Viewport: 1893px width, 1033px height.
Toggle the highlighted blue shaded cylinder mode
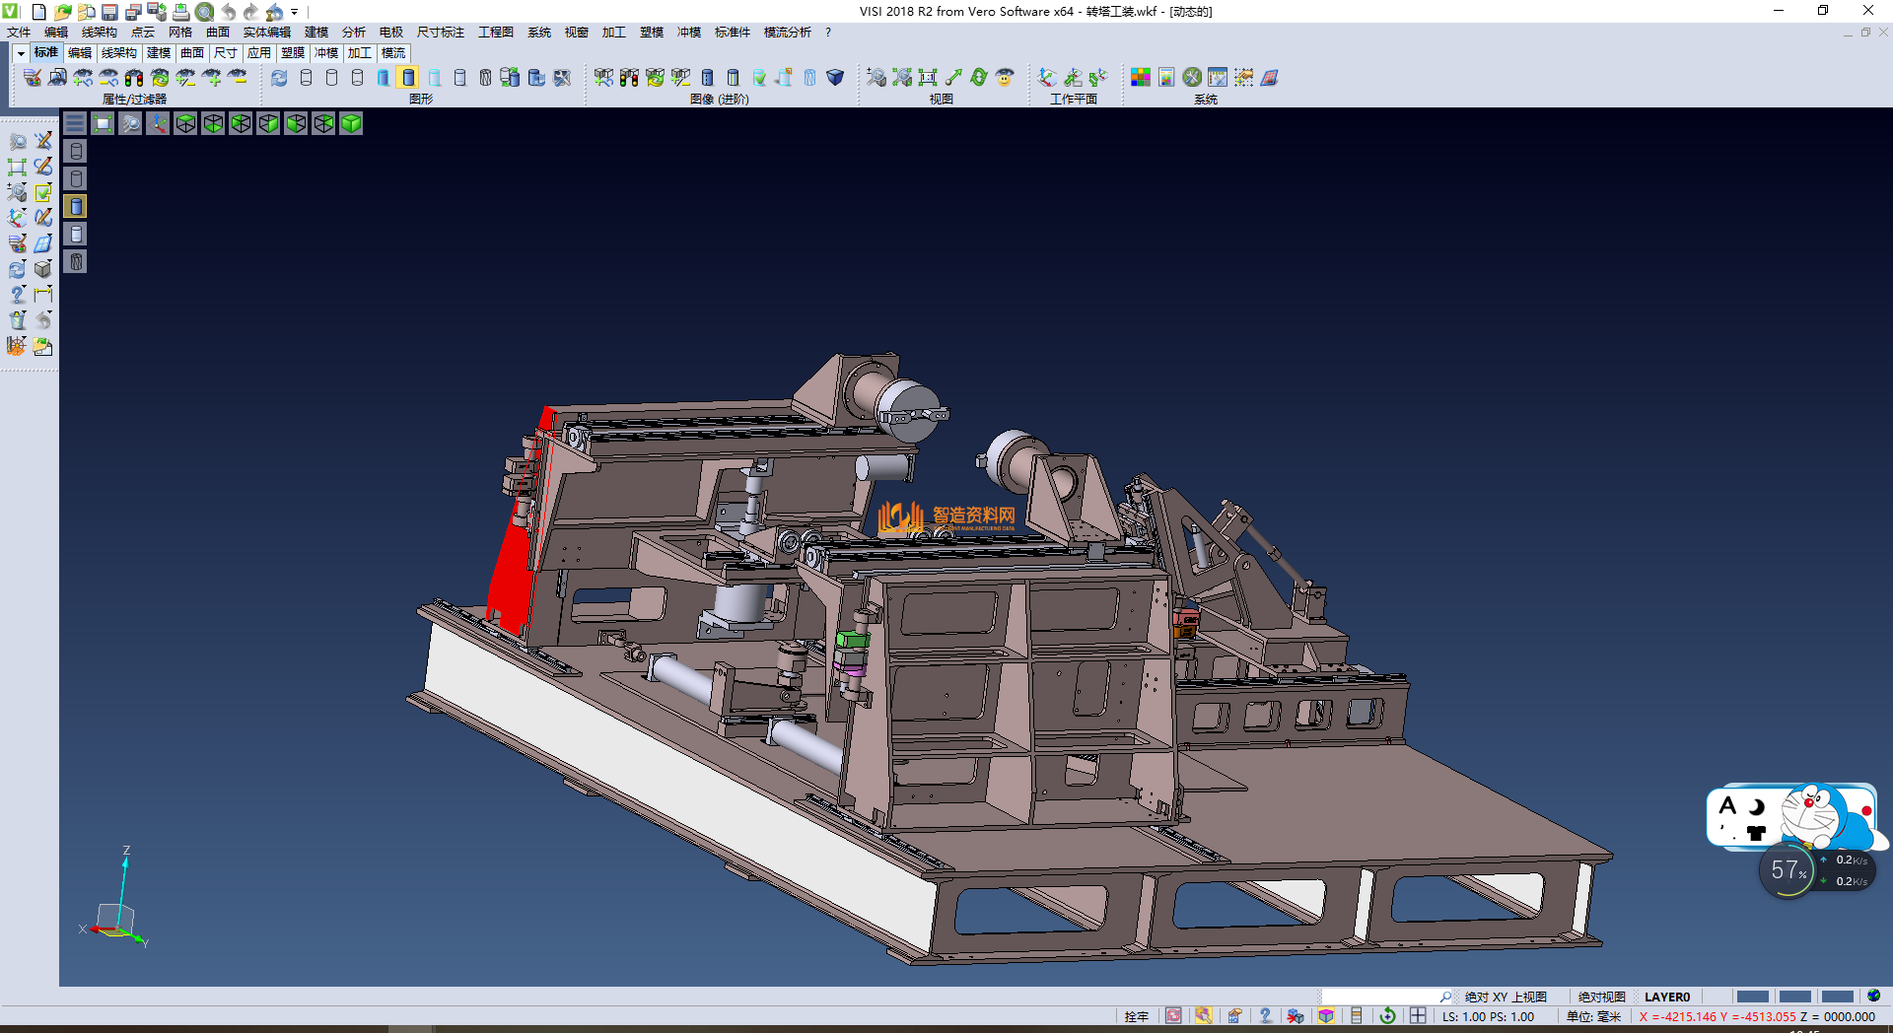[408, 78]
